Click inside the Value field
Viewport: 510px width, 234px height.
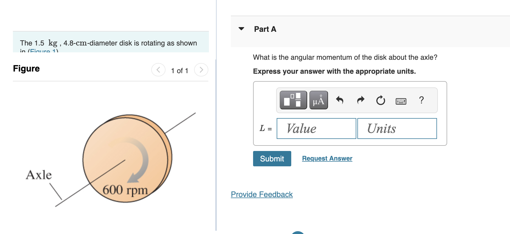[316, 129]
